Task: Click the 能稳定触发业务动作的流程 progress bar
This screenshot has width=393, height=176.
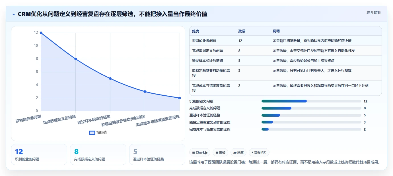Action: click(x=311, y=122)
